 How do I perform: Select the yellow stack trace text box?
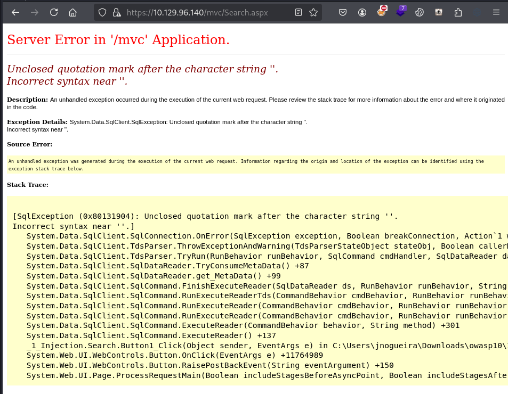click(x=254, y=293)
